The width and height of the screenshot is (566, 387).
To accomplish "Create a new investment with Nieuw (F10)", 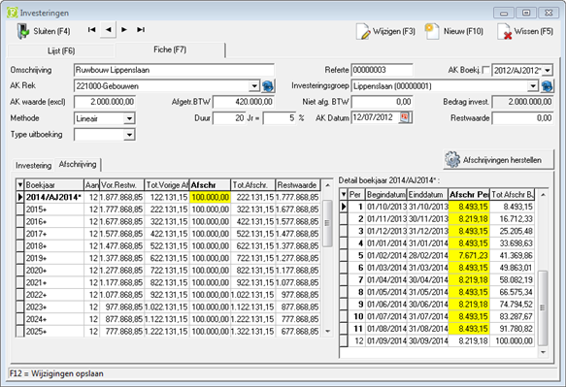I will pos(432,31).
